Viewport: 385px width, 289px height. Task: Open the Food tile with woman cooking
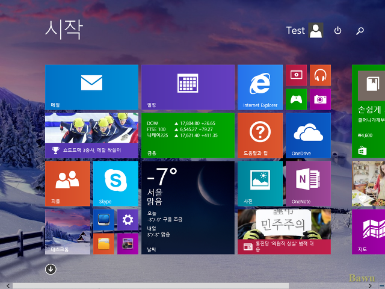[368, 184]
